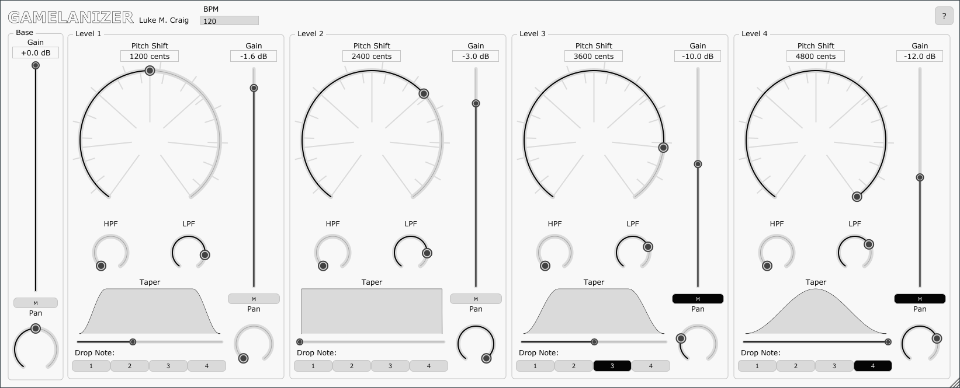960x388 pixels.
Task: Click Level 2 HPF knob
Action: [332, 252]
